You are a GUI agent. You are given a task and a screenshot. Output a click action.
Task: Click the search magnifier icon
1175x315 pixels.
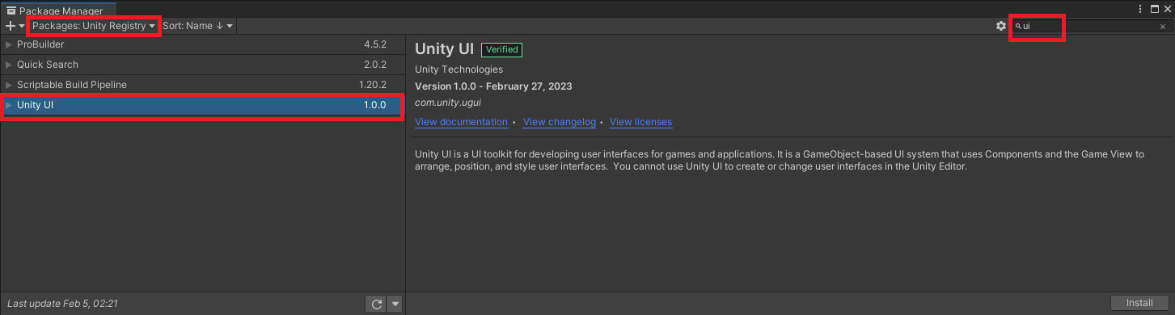[x=1018, y=27]
